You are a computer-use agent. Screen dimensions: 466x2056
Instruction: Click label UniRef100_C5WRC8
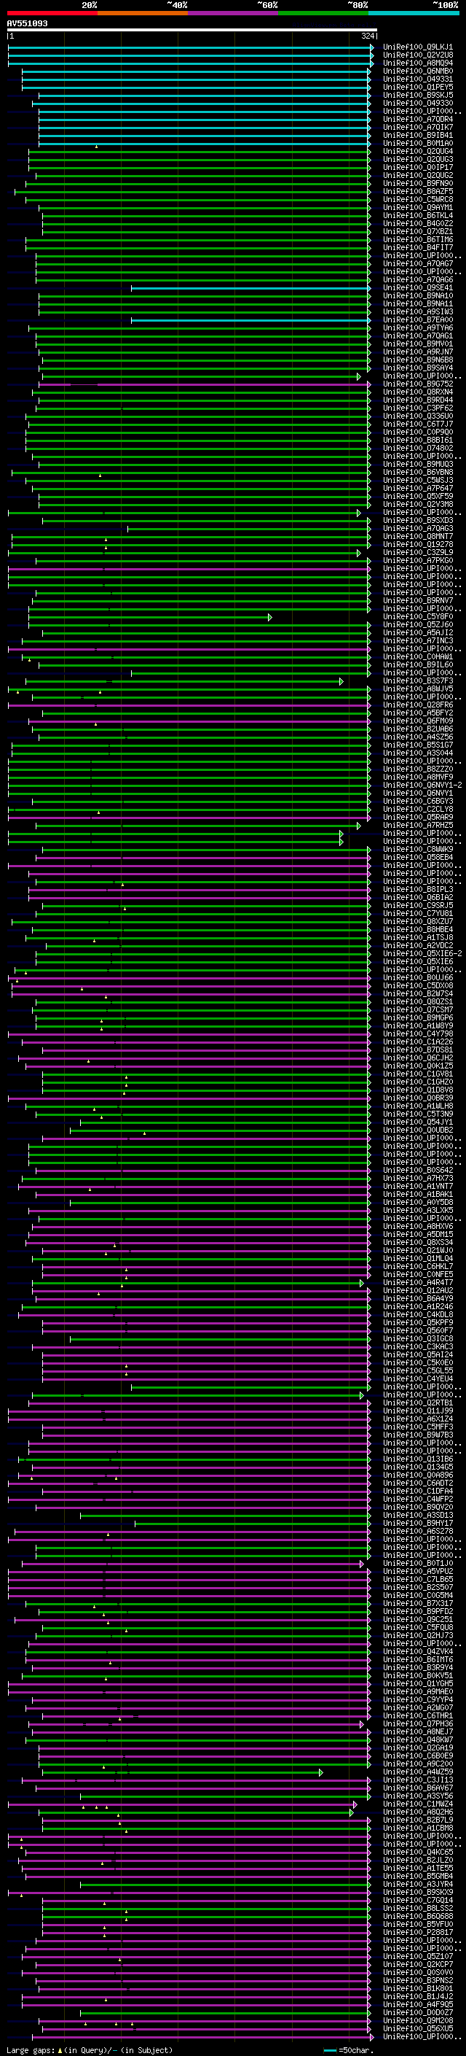[x=418, y=200]
